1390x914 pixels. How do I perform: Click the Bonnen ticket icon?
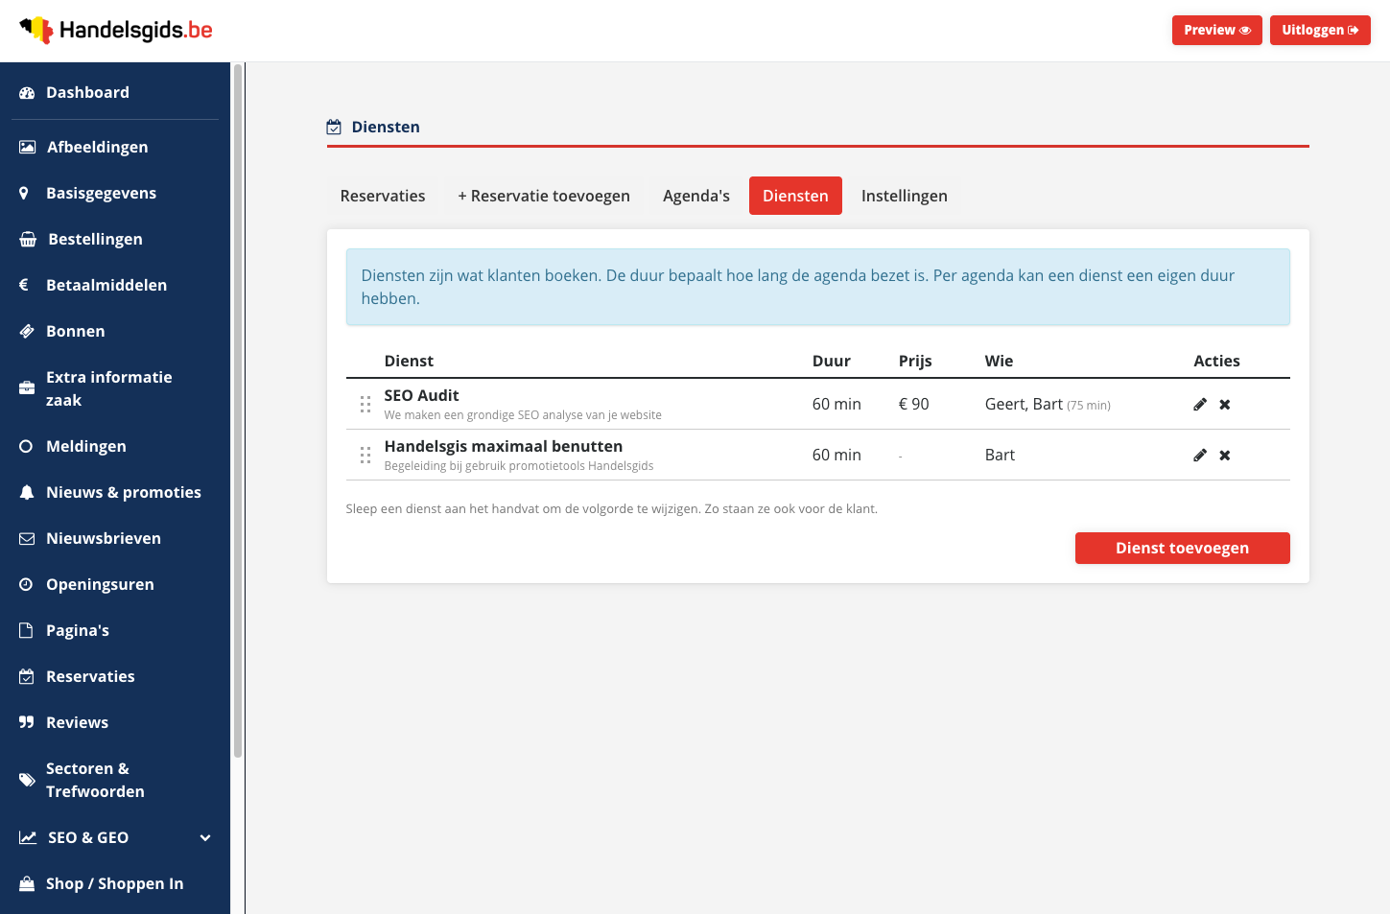[27, 331]
